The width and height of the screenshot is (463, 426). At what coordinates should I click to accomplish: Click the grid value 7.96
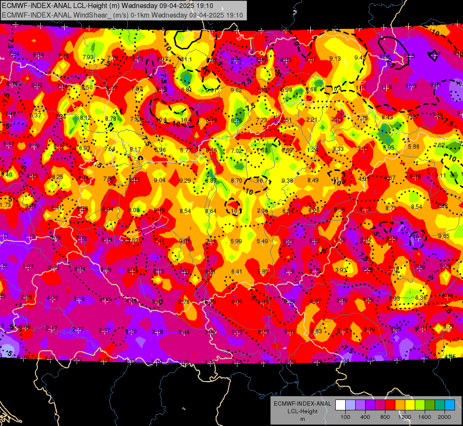point(262,211)
